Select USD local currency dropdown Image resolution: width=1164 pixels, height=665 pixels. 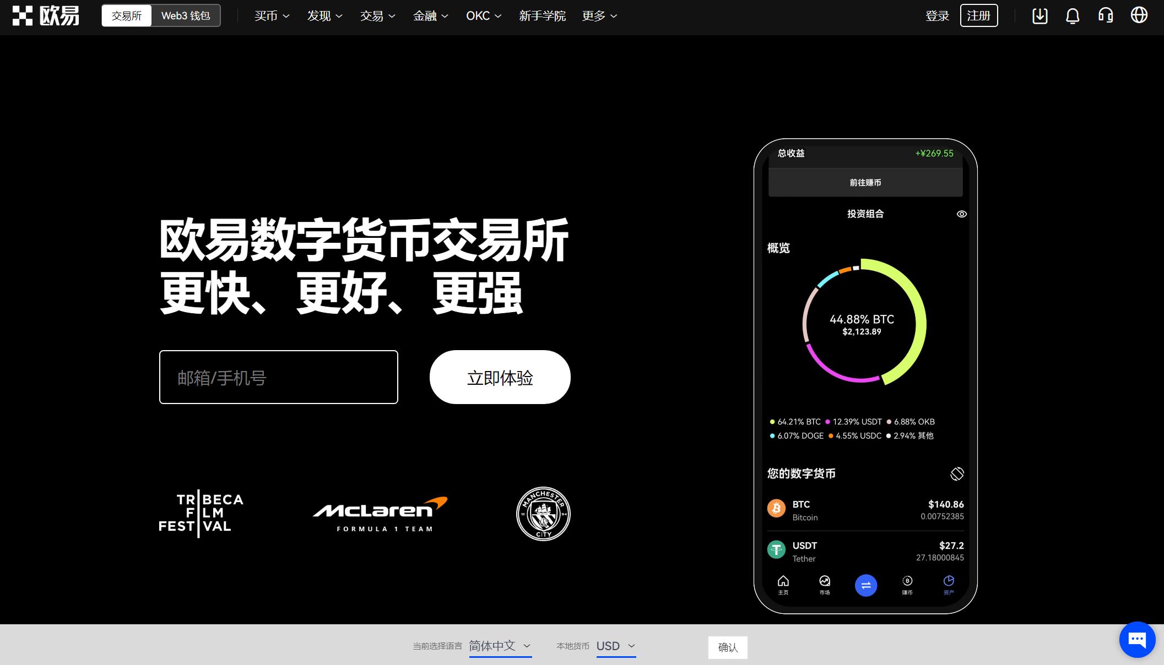tap(615, 646)
